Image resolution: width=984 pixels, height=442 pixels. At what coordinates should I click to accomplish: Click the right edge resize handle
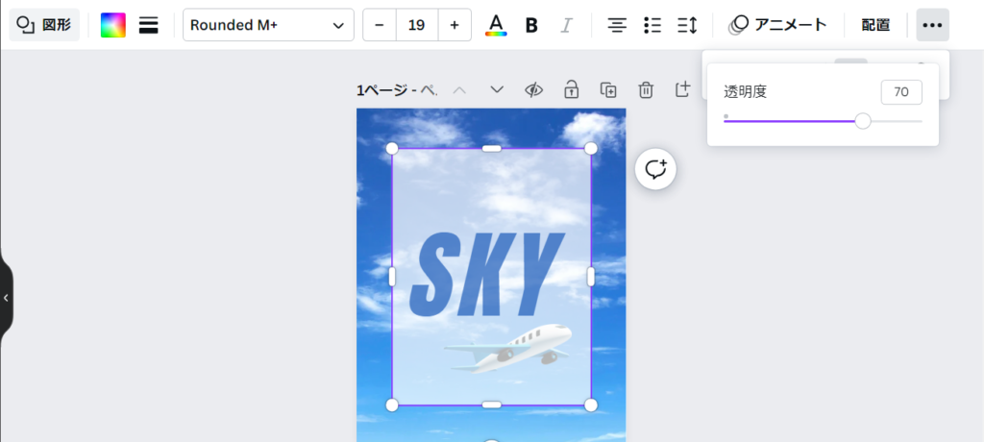pyautogui.click(x=591, y=277)
